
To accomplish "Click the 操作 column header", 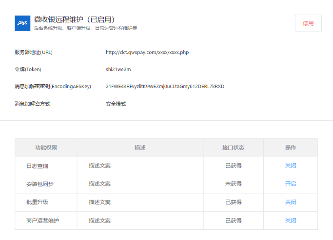I will pyautogui.click(x=291, y=148).
